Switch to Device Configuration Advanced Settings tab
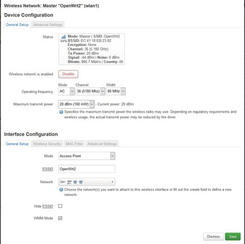This screenshot has width=245, height=244. tap(47, 25)
